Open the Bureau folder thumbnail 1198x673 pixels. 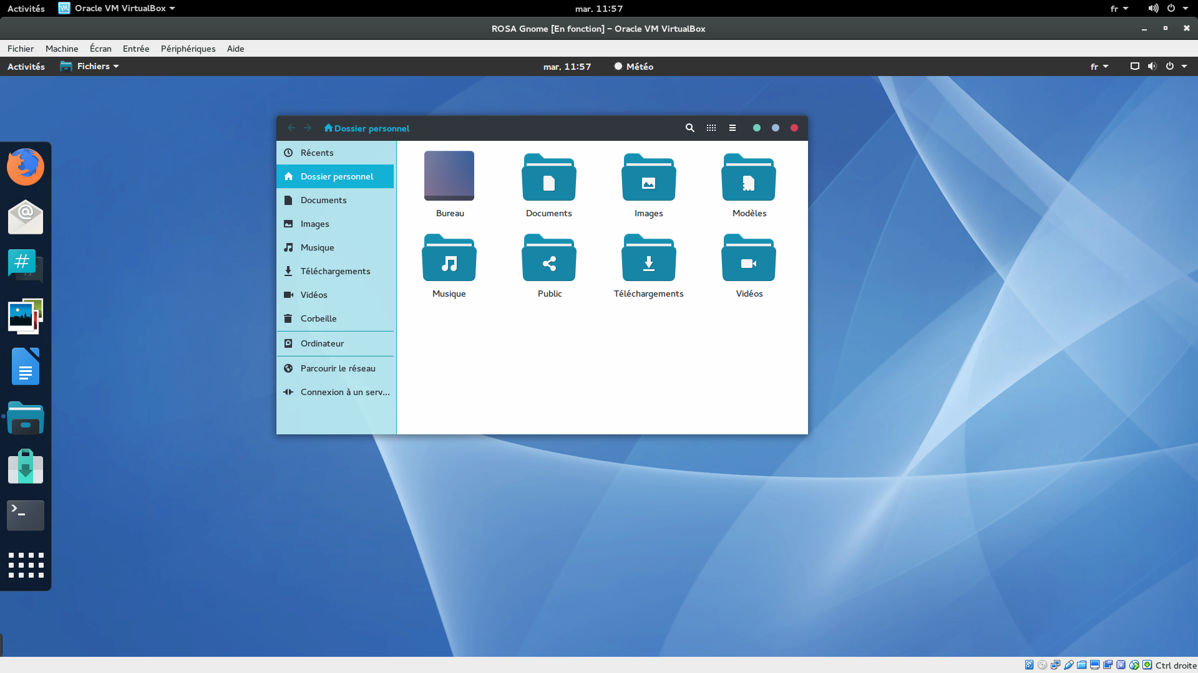[x=449, y=176]
